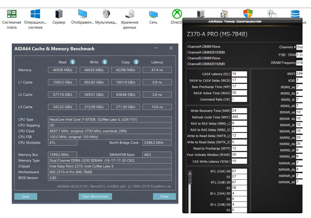This screenshot has width=311, height=218.
Task: Open the Системная плата motherboard icon
Action: pos(12,14)
